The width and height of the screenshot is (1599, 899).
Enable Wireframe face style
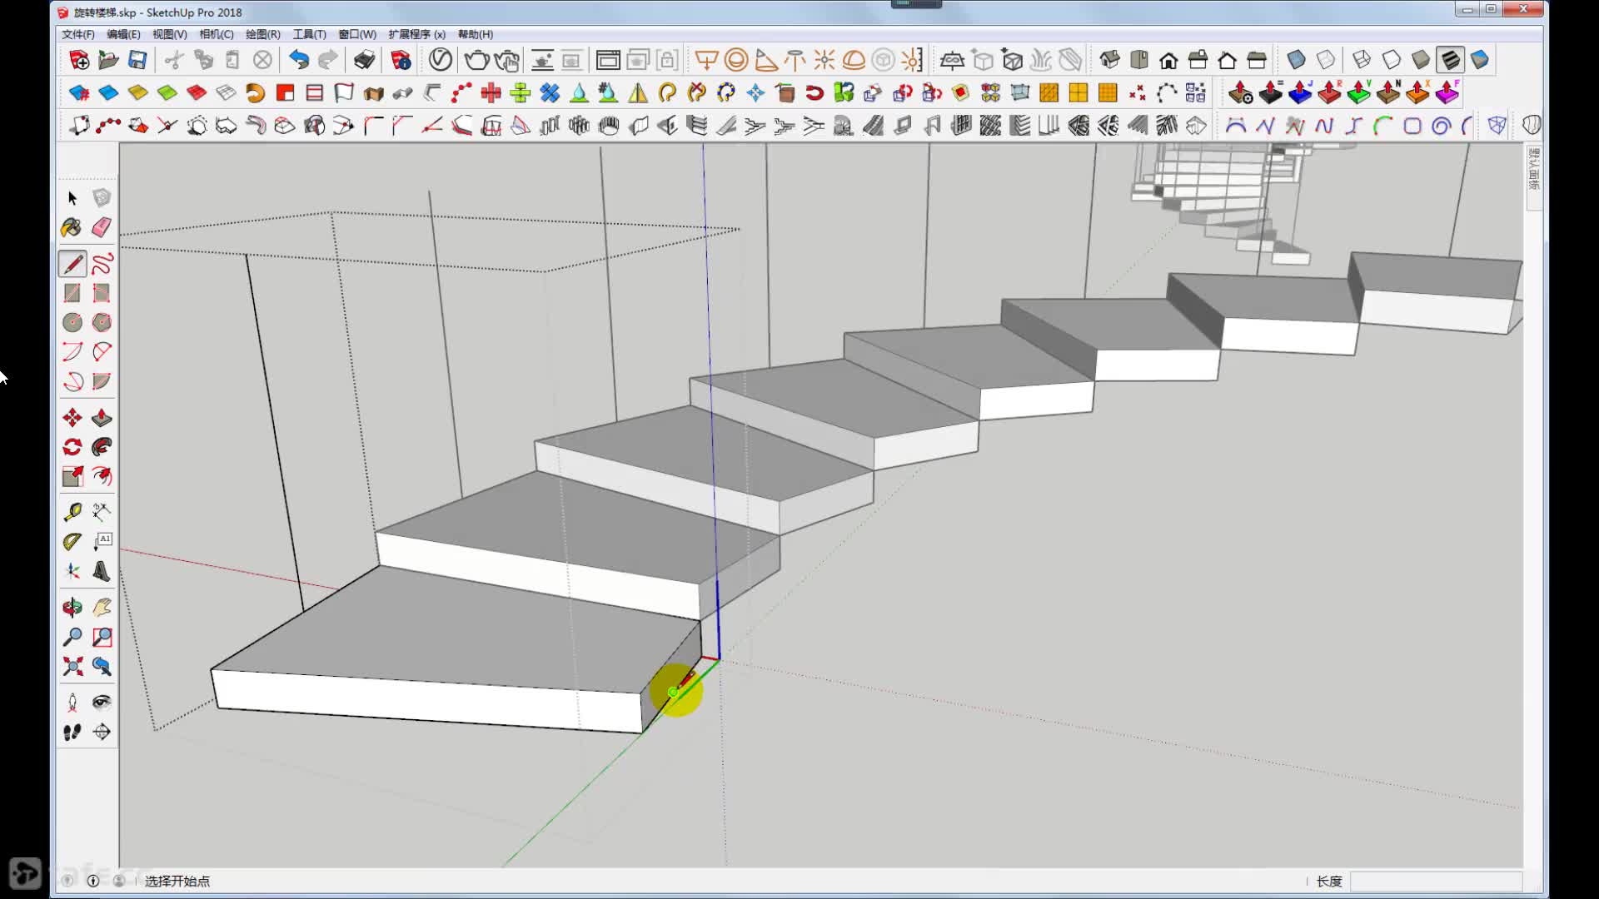pyautogui.click(x=1362, y=60)
